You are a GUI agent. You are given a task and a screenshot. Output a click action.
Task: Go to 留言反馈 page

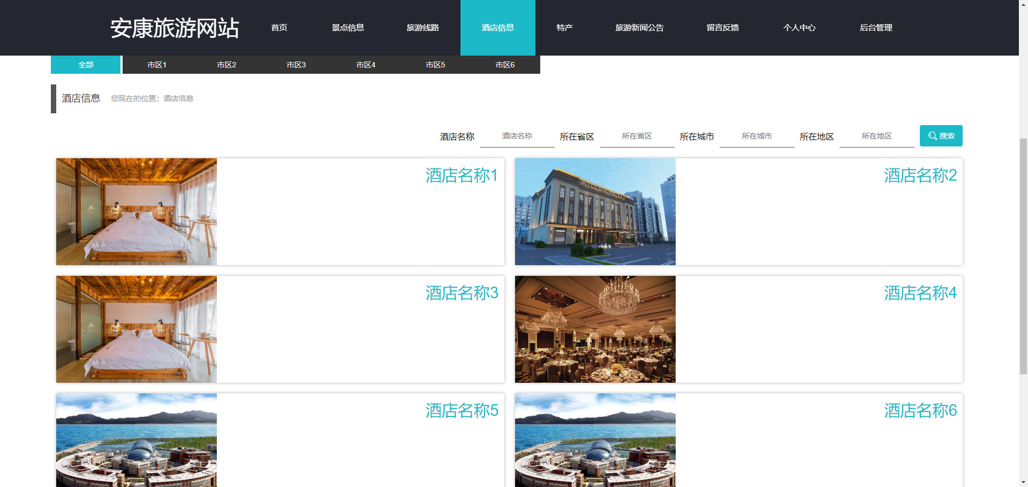coord(722,28)
